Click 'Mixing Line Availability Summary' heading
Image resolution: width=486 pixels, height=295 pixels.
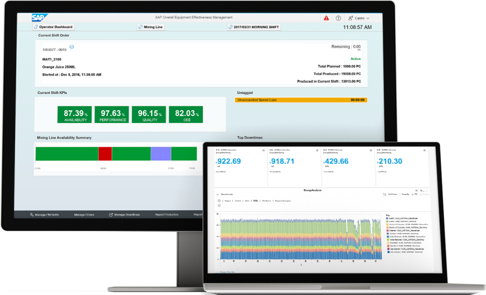64,138
